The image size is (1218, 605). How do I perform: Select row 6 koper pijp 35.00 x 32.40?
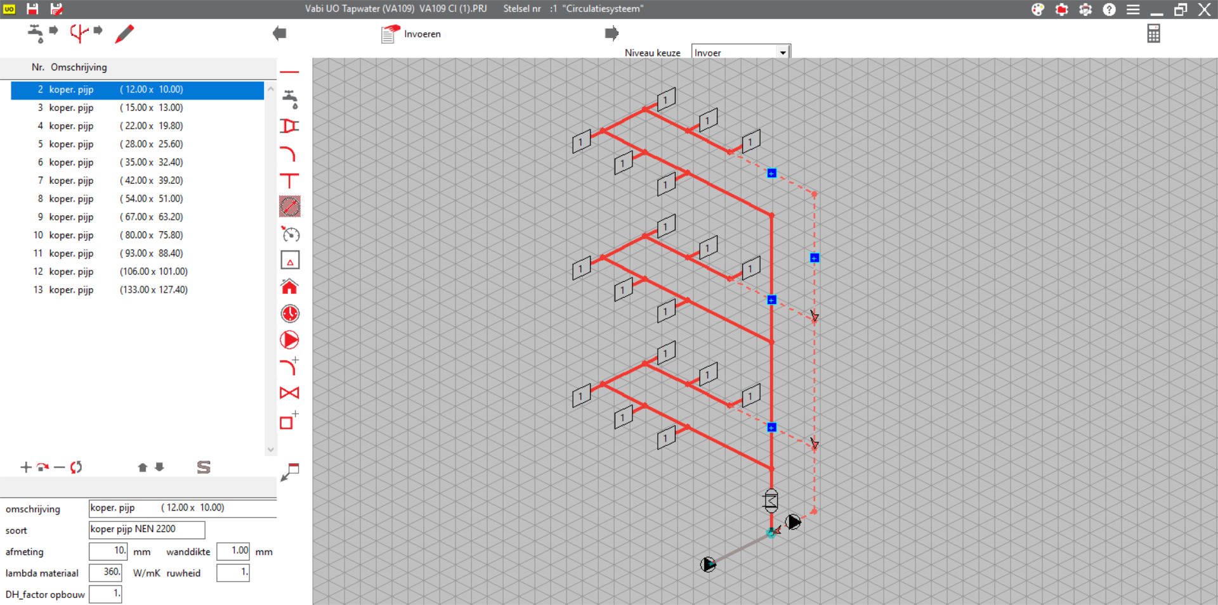tap(137, 163)
